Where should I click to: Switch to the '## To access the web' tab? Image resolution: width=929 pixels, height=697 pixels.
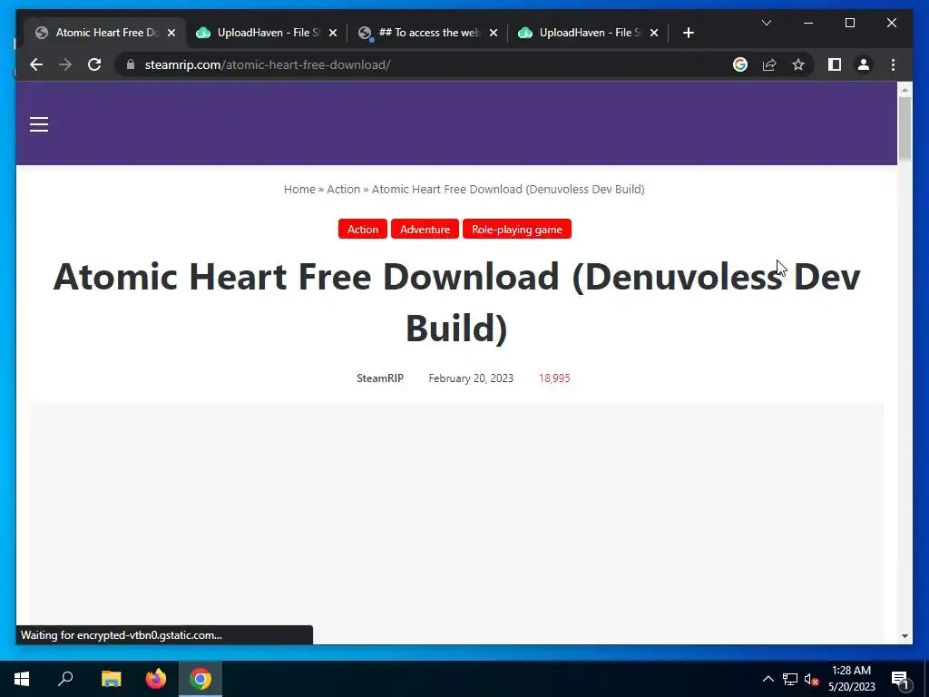[428, 33]
